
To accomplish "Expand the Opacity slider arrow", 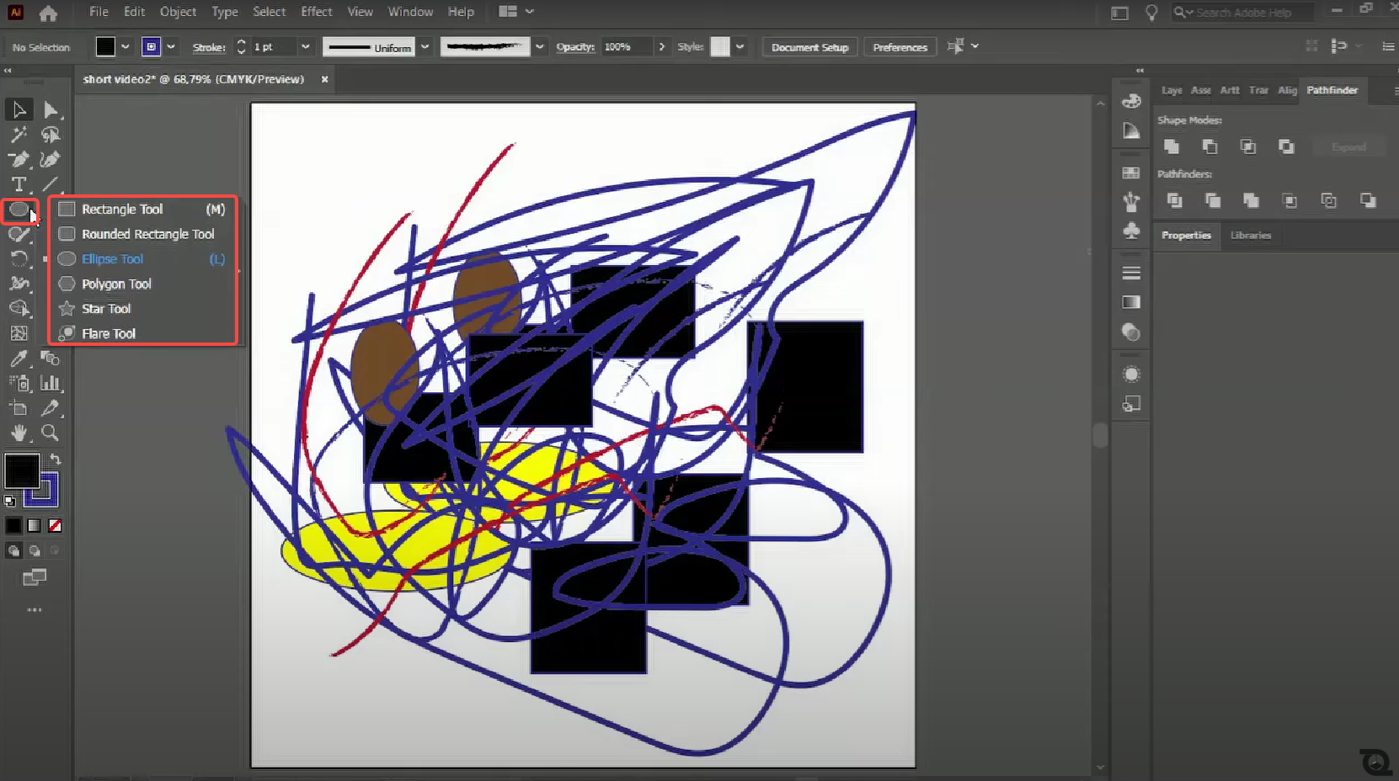I will [662, 47].
